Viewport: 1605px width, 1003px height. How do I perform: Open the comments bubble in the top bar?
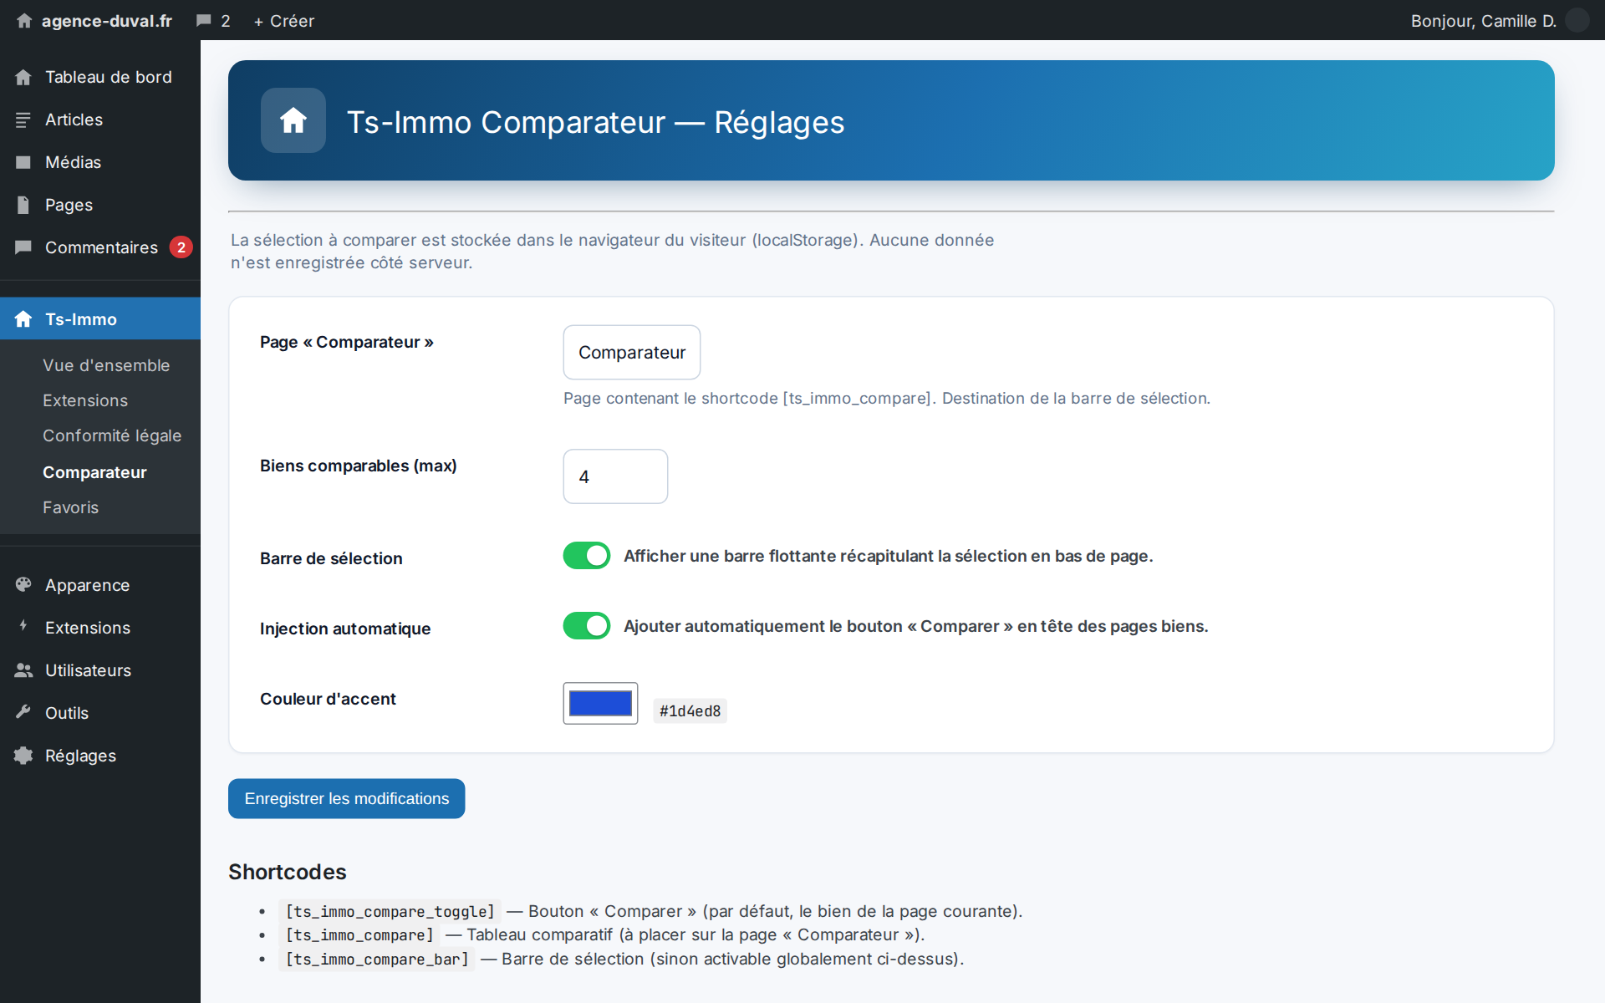(x=204, y=21)
